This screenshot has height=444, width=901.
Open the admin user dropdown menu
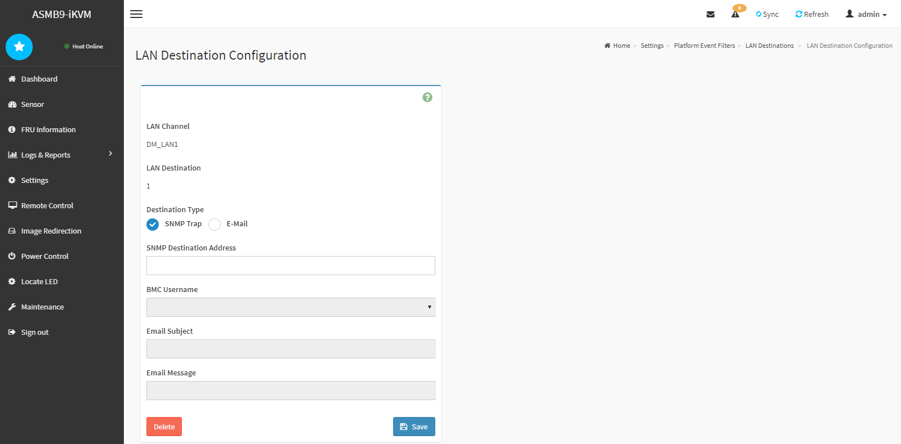click(866, 14)
